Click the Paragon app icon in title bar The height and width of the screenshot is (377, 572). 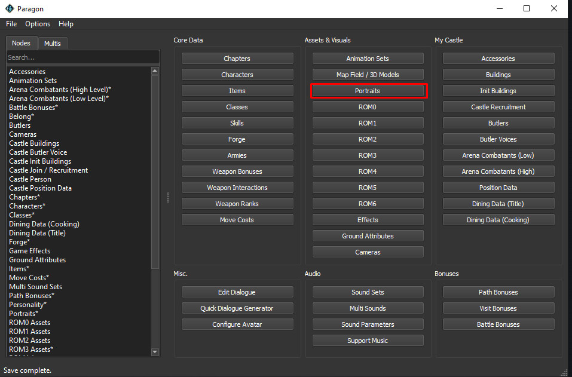(10, 9)
